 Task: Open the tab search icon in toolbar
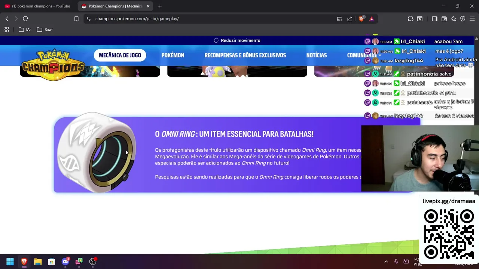point(420,19)
